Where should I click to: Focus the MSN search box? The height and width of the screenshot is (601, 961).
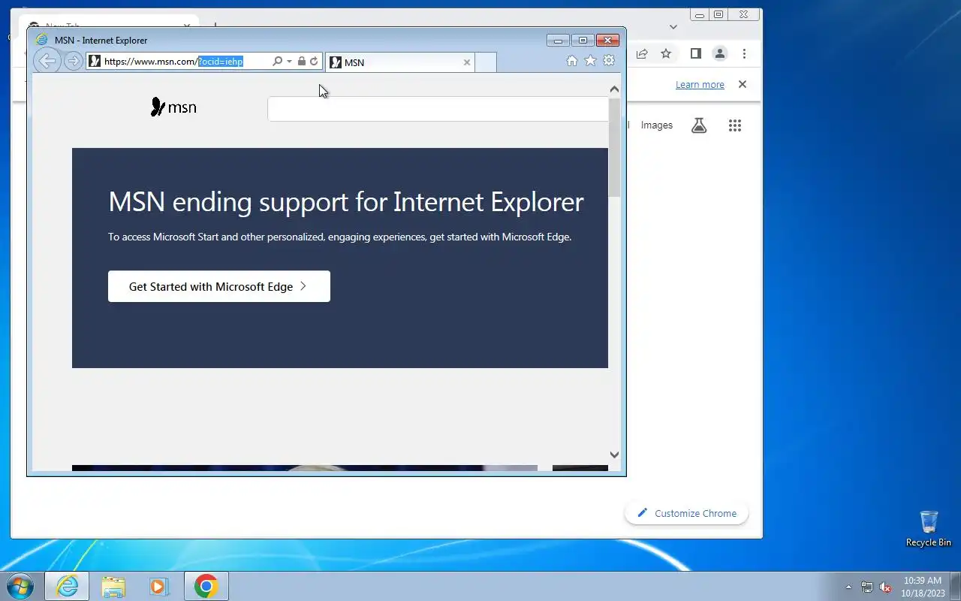(x=438, y=109)
